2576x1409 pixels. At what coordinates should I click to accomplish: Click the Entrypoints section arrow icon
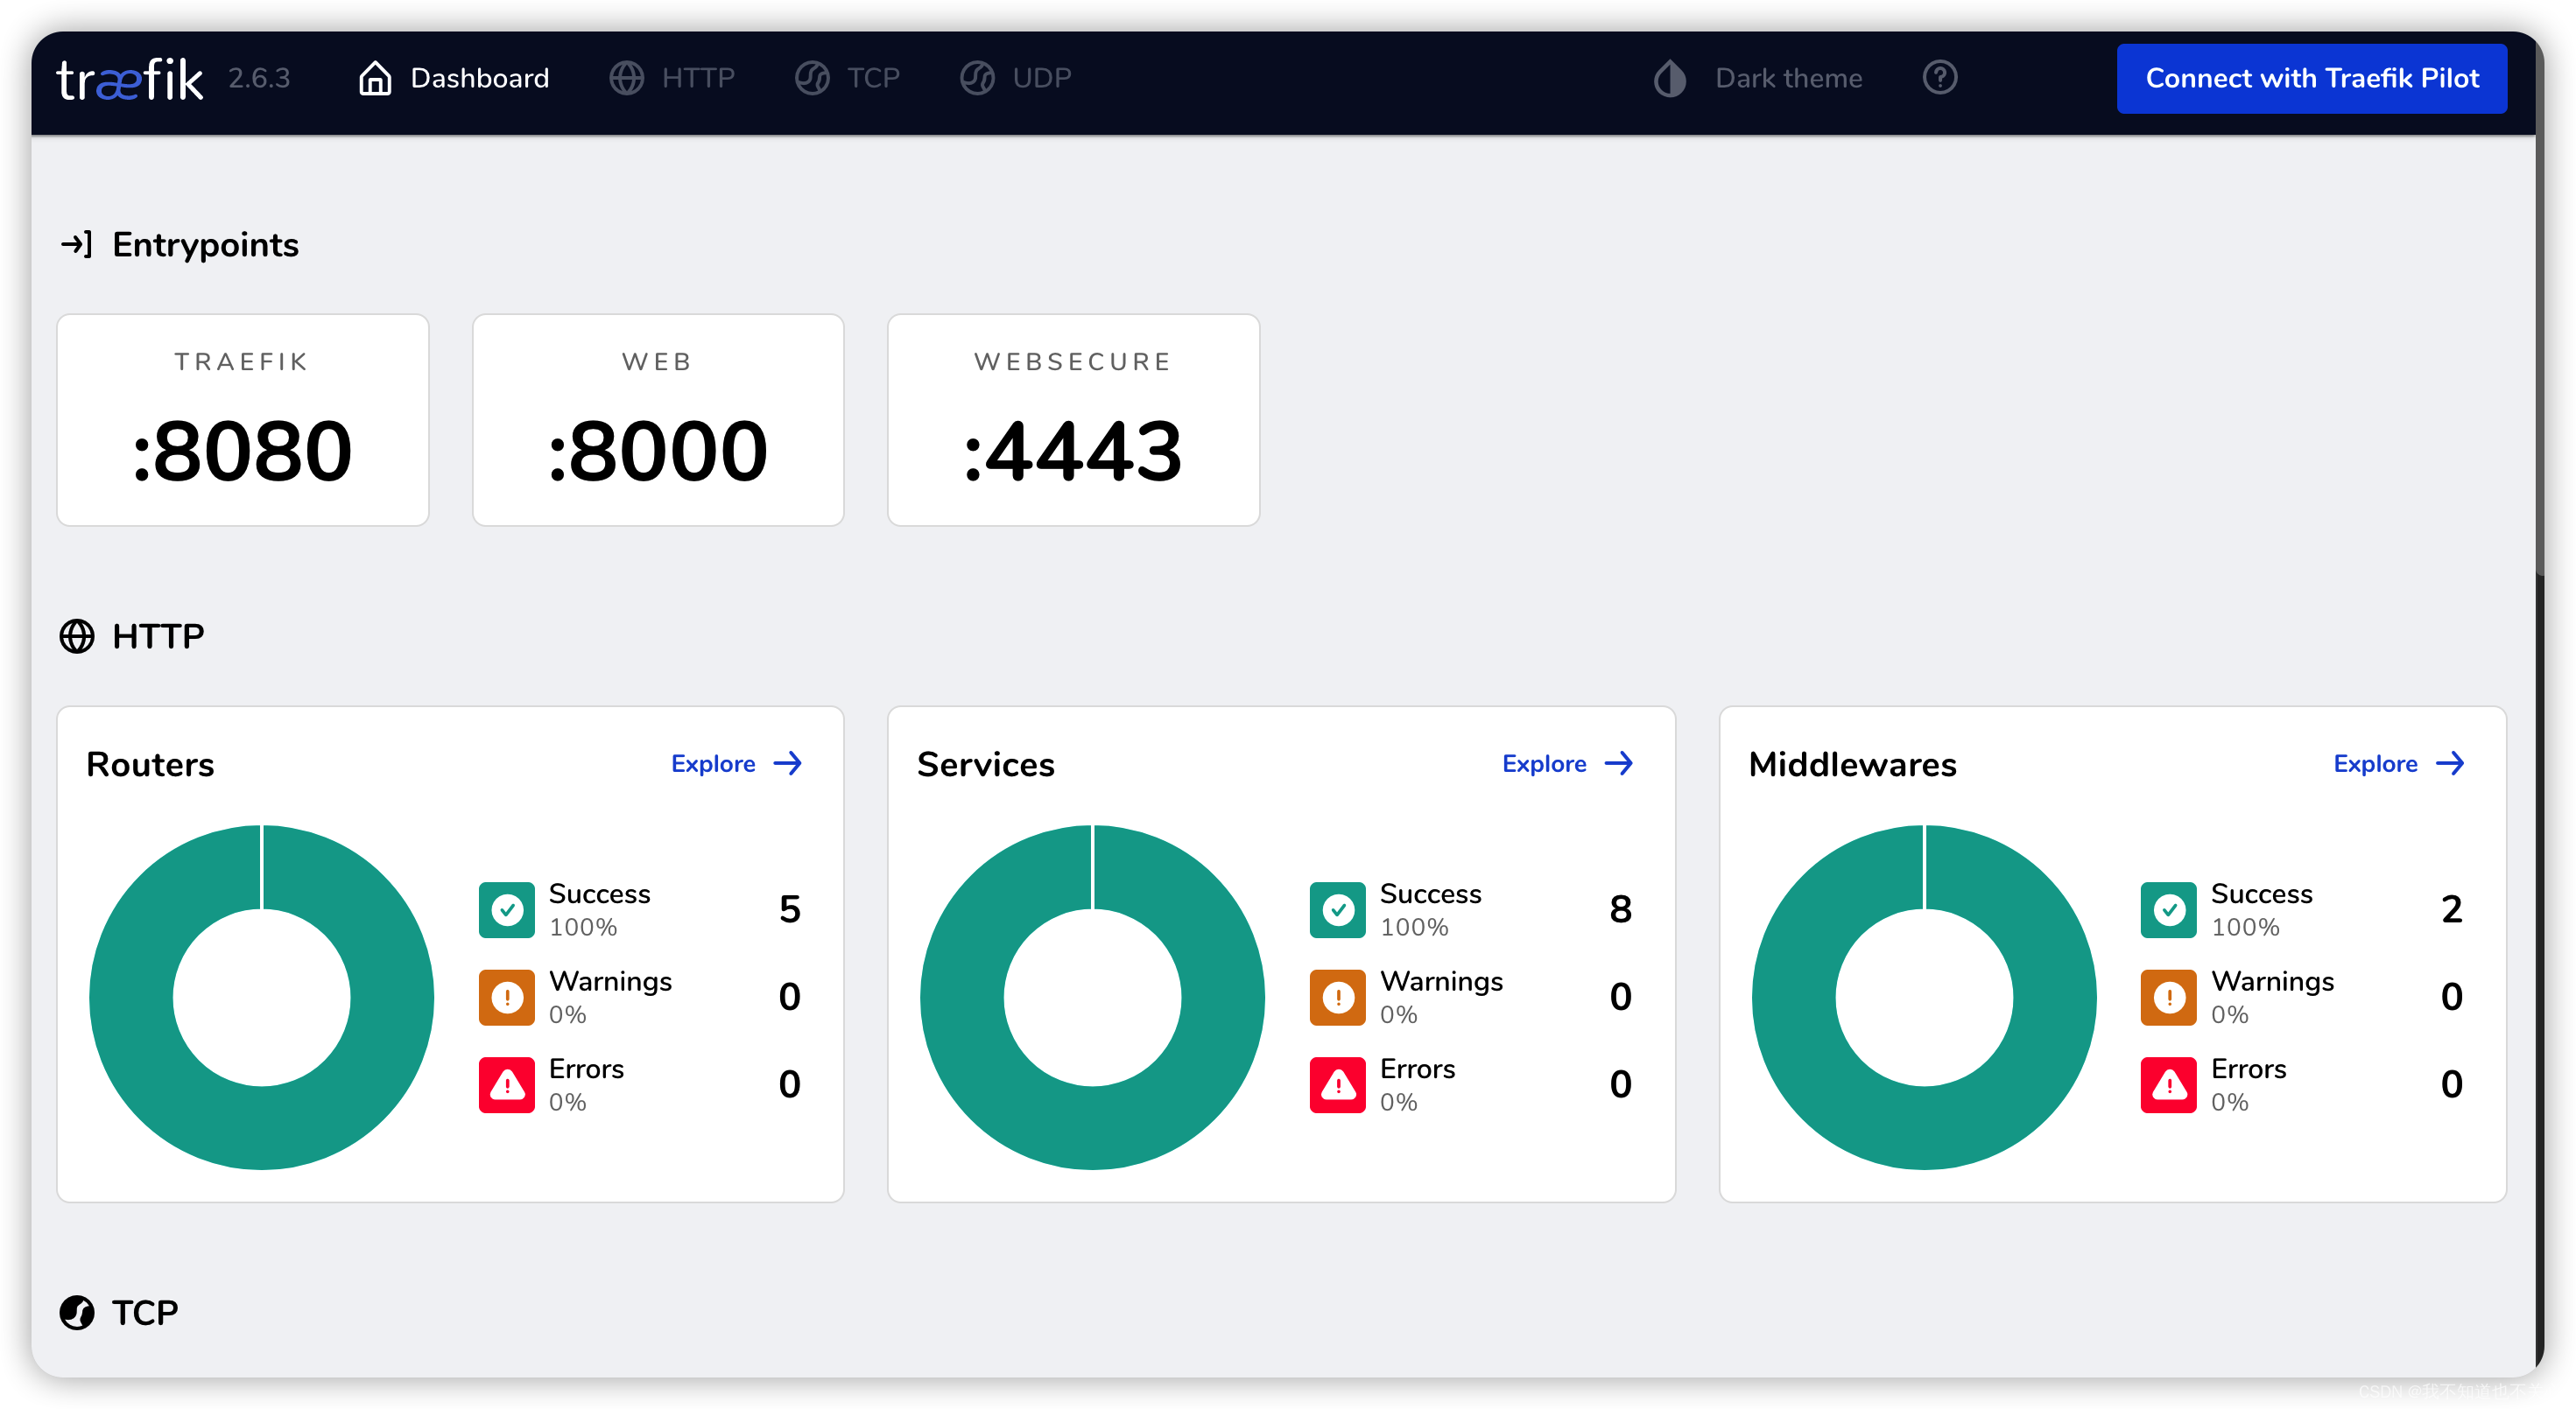(x=77, y=245)
